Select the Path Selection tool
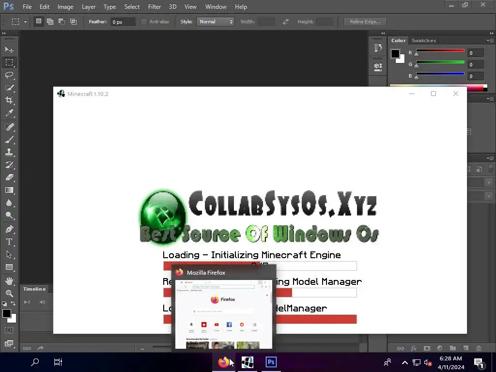The width and height of the screenshot is (496, 372). (9, 254)
